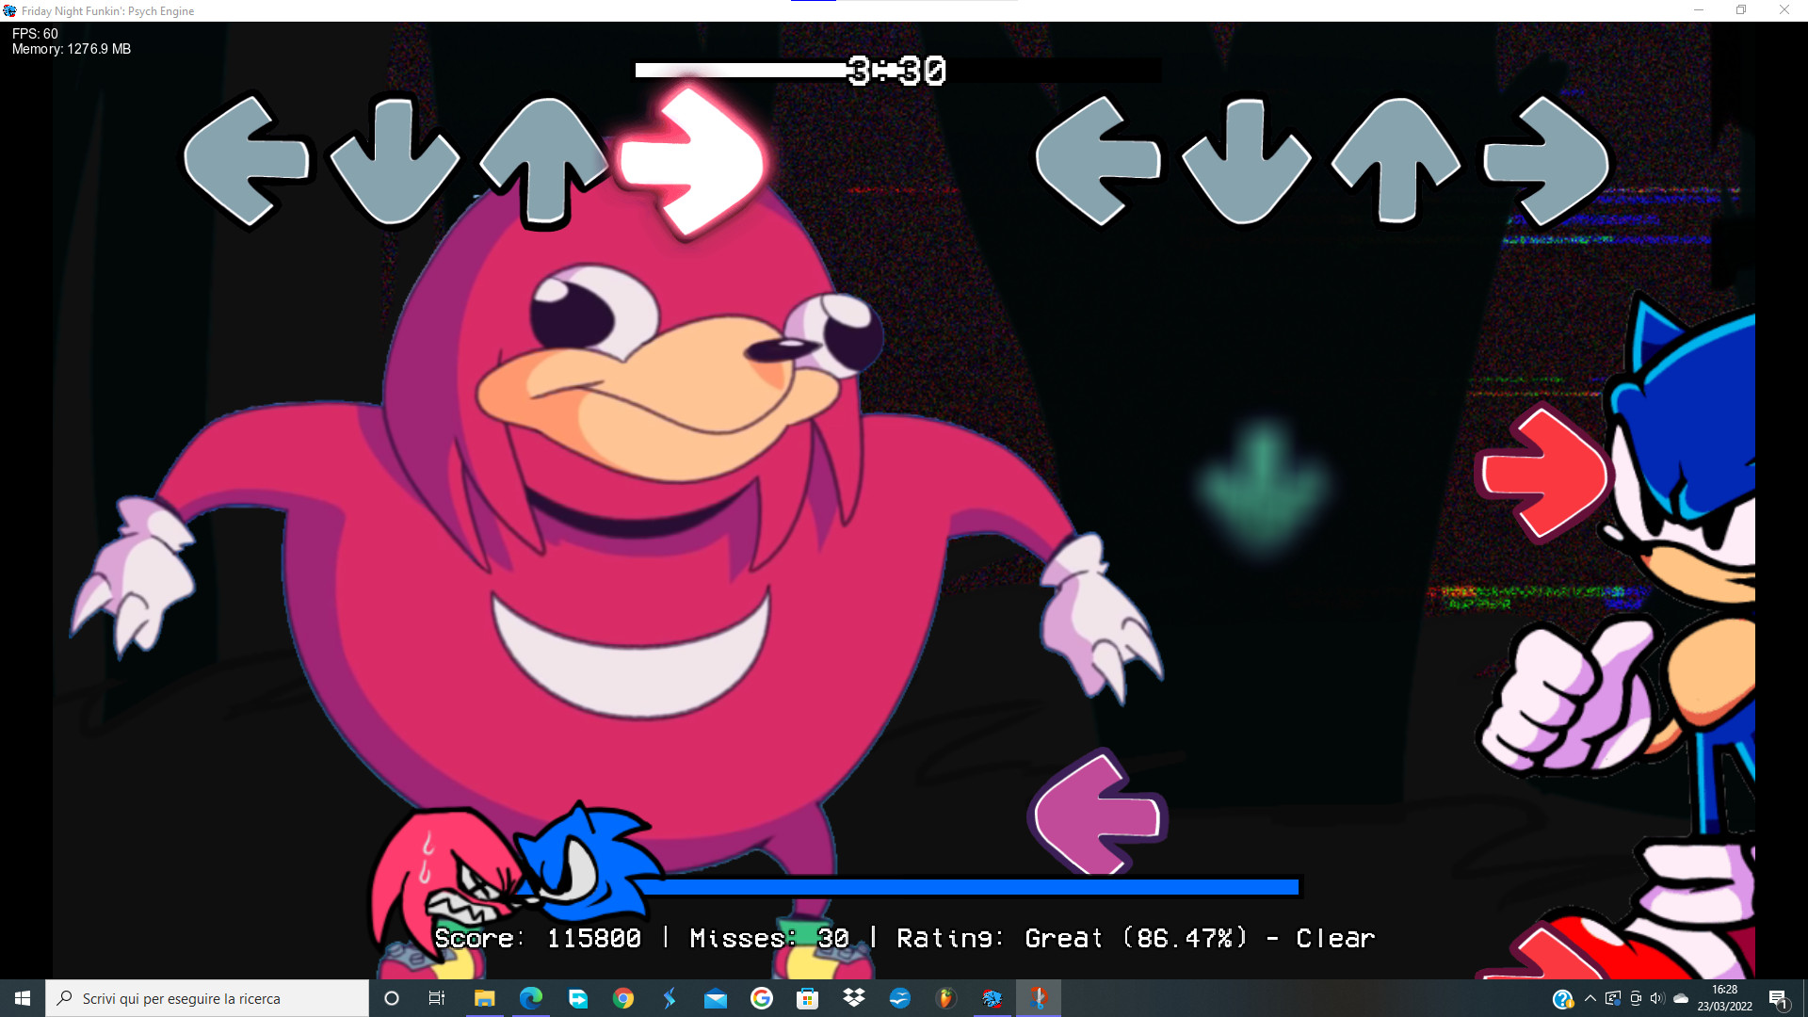Open the Mail app from the taskbar
This screenshot has height=1017, width=1808.
tap(715, 998)
